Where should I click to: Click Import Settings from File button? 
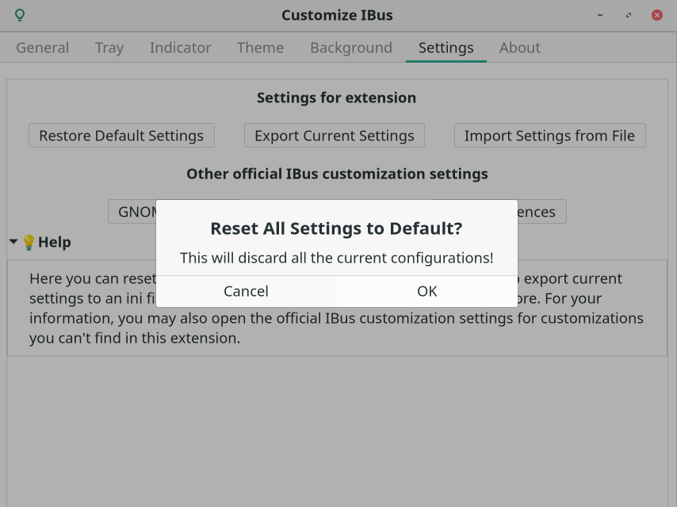tap(549, 136)
